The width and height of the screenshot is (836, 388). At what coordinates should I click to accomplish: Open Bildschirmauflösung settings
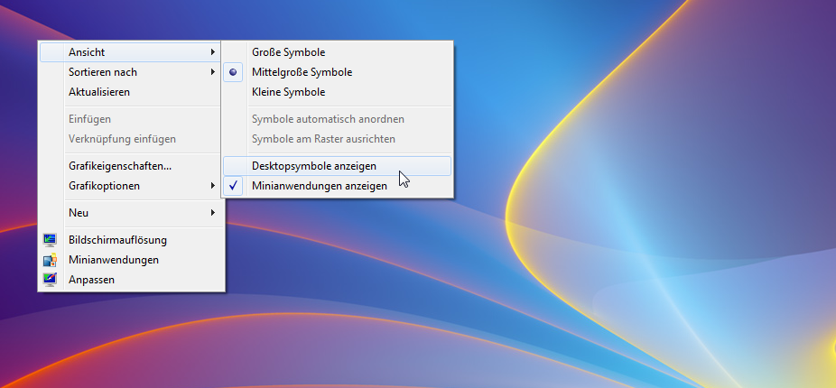click(x=131, y=240)
